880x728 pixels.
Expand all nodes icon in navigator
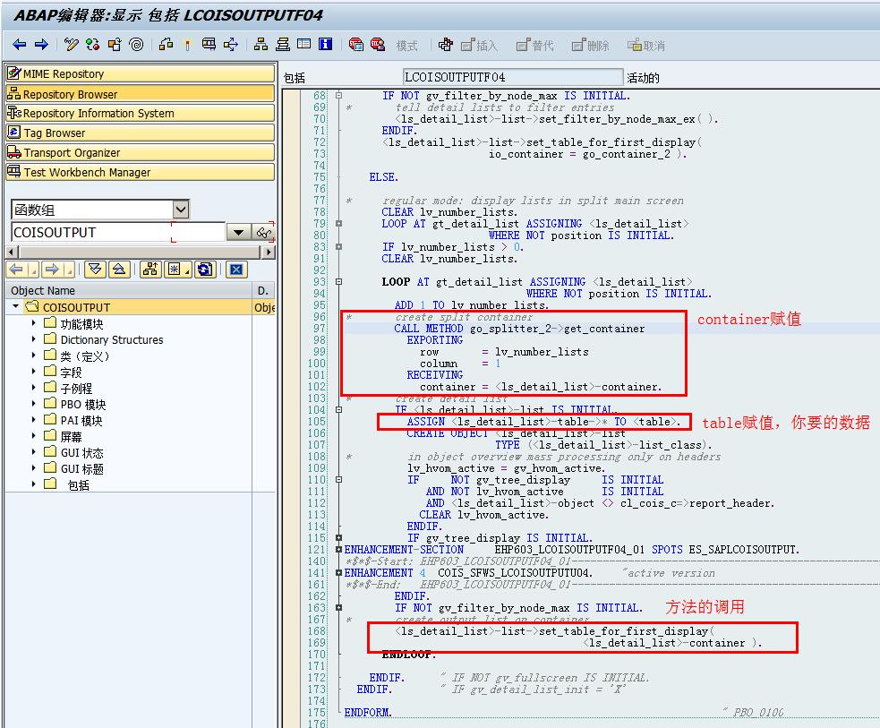point(95,270)
